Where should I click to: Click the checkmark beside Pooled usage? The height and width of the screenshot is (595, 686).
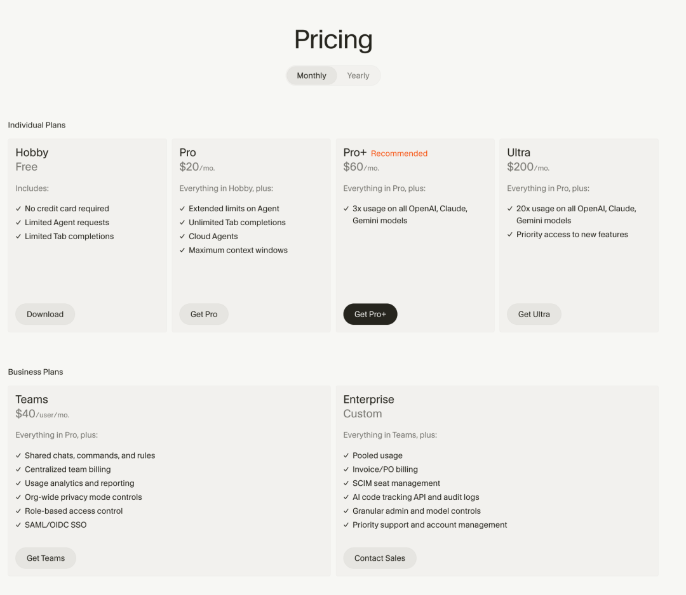tap(346, 455)
